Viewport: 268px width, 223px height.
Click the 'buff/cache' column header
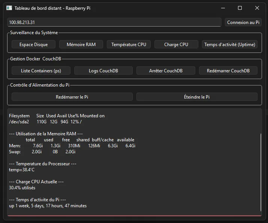click(103, 140)
